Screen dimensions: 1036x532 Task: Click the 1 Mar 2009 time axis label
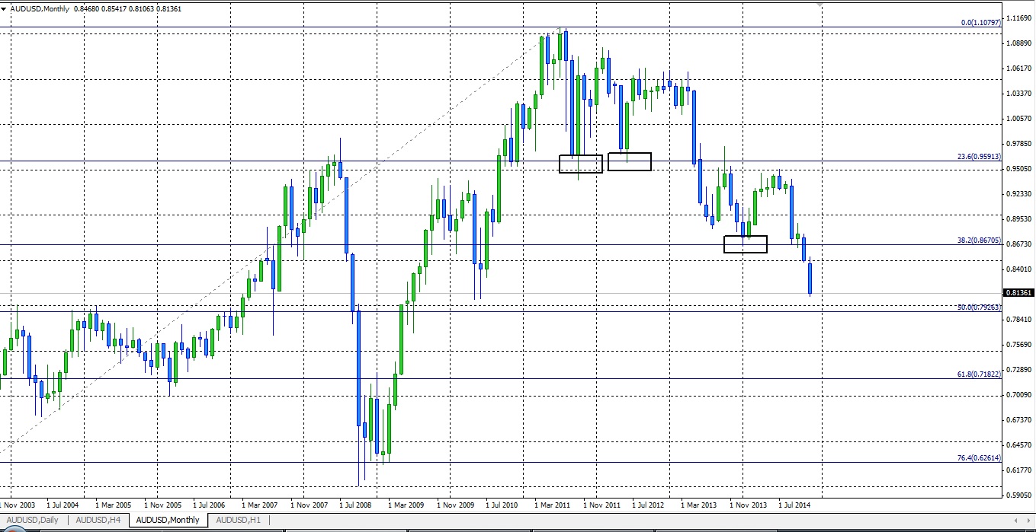tap(406, 505)
